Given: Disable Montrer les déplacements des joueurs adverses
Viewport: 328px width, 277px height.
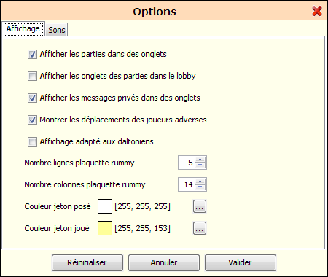Looking at the screenshot, I should (x=32, y=120).
